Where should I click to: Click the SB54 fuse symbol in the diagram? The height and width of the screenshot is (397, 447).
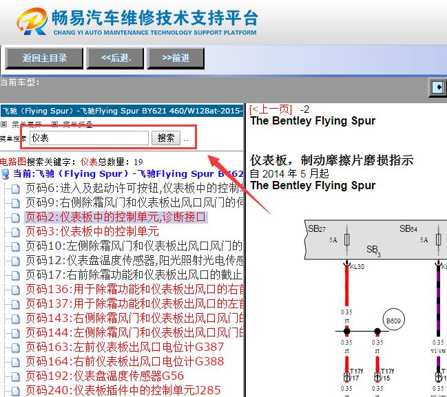[x=439, y=239]
